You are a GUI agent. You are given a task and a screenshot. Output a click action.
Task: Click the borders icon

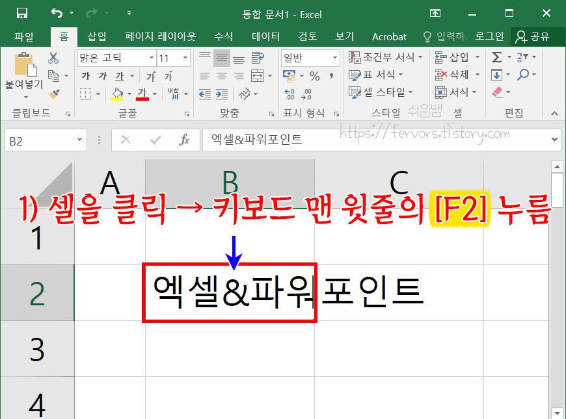click(x=85, y=94)
